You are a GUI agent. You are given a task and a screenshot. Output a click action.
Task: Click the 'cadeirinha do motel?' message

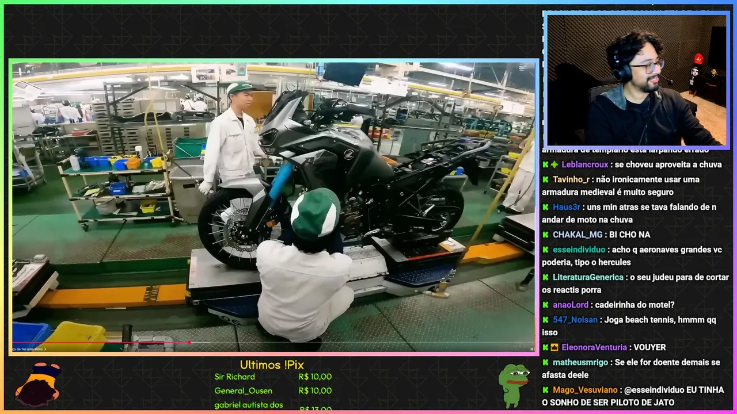pyautogui.click(x=635, y=305)
